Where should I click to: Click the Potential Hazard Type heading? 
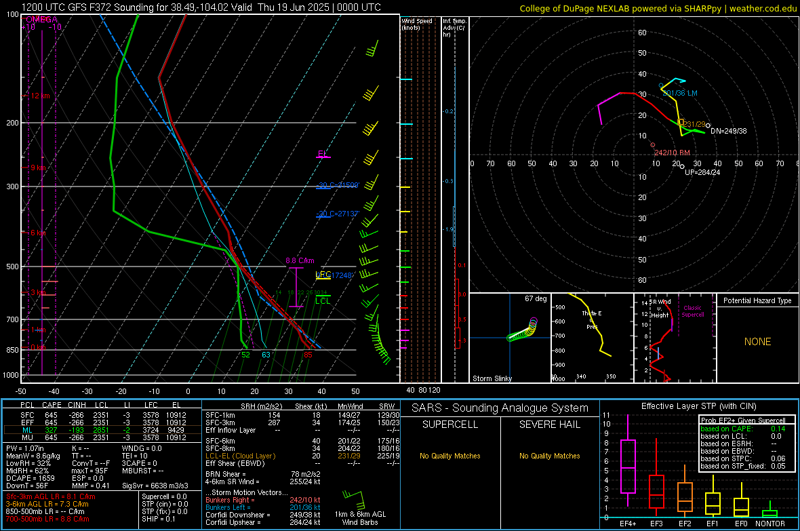pos(757,300)
